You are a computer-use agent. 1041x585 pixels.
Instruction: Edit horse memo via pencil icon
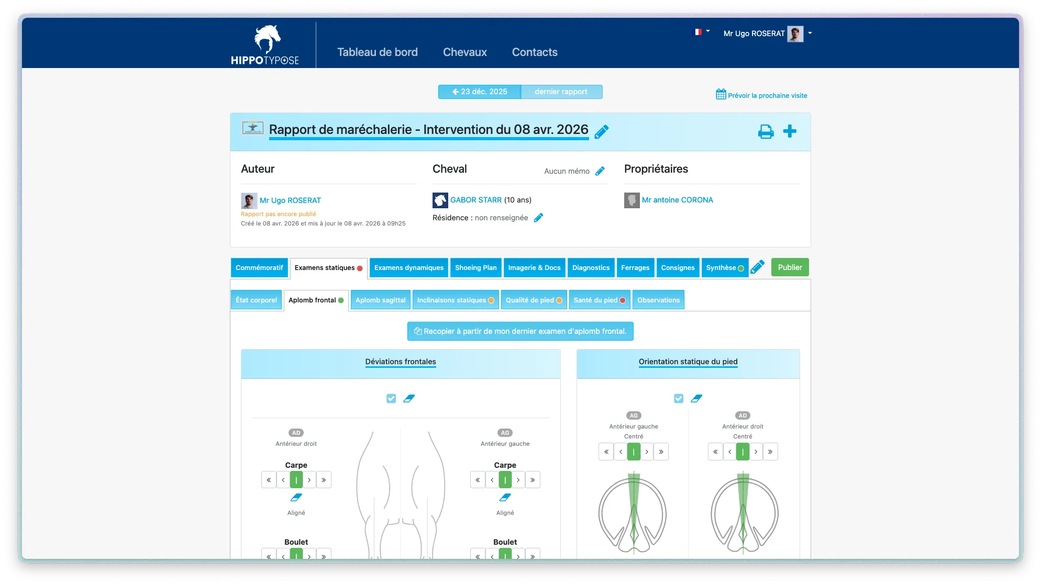600,171
